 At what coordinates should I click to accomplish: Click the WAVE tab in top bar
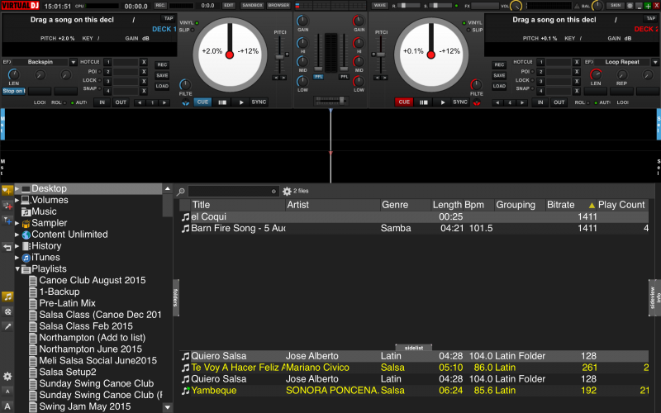click(x=379, y=6)
